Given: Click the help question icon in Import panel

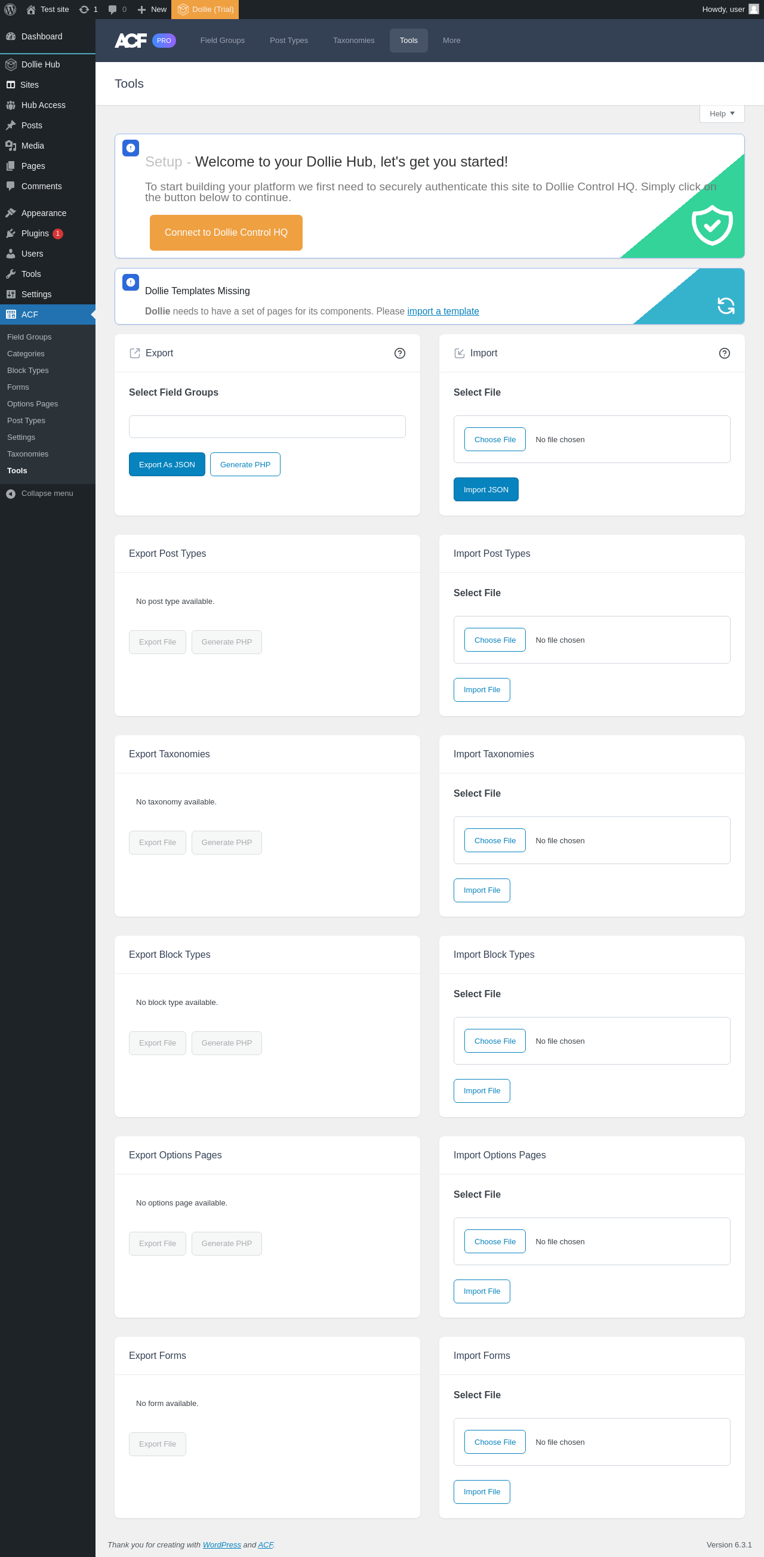Looking at the screenshot, I should 724,353.
